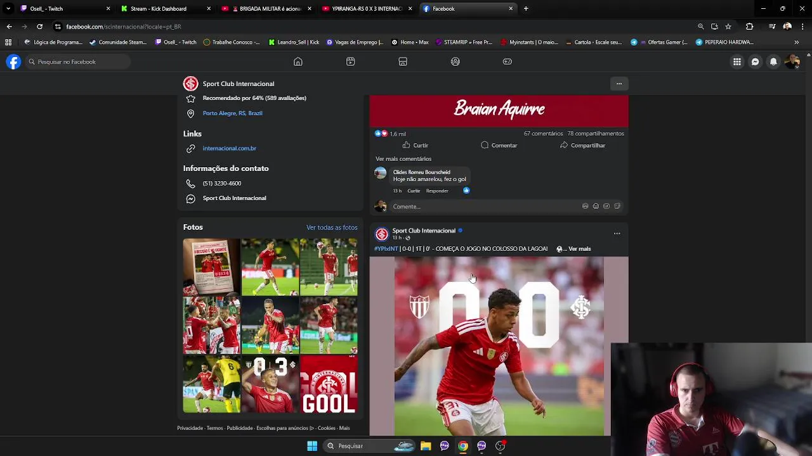Expand post text with Ver mais
This screenshot has width=812, height=456.
pos(579,249)
